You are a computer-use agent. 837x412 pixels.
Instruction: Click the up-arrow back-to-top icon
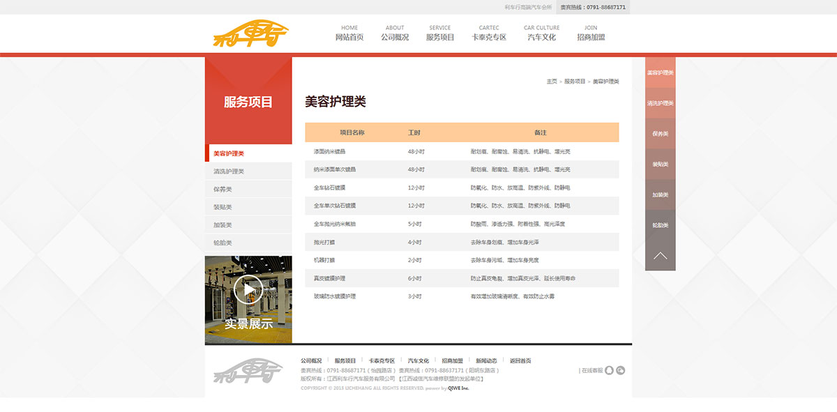pyautogui.click(x=660, y=256)
